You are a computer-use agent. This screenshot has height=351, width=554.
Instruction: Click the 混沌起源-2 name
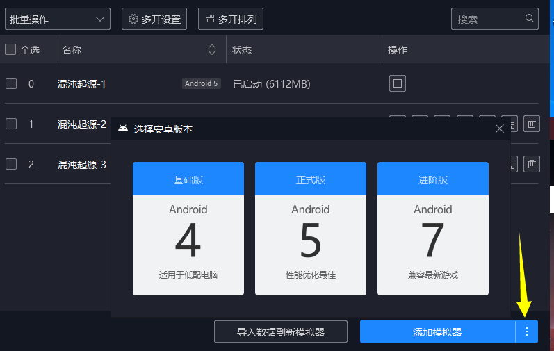[81, 124]
